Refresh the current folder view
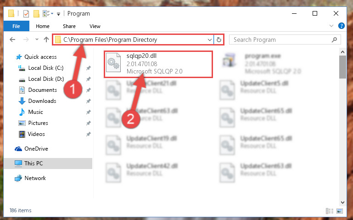 pyautogui.click(x=219, y=40)
